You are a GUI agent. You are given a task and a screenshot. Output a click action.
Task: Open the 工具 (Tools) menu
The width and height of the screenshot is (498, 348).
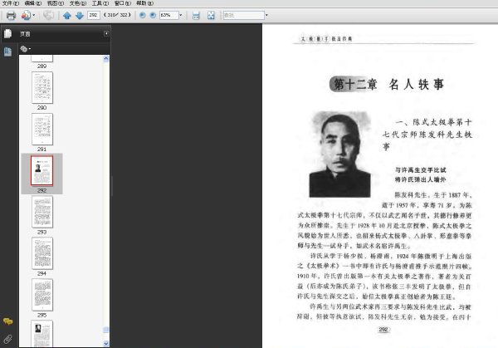100,3
